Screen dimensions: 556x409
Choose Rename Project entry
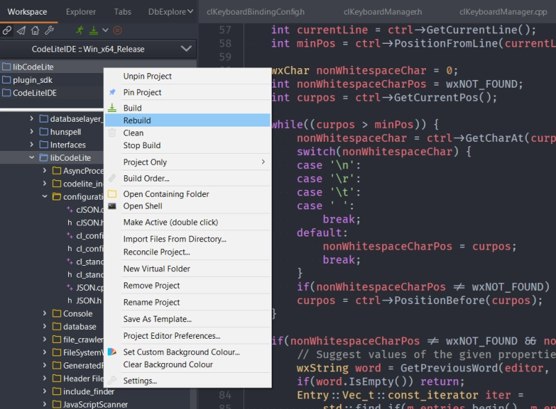188,302
